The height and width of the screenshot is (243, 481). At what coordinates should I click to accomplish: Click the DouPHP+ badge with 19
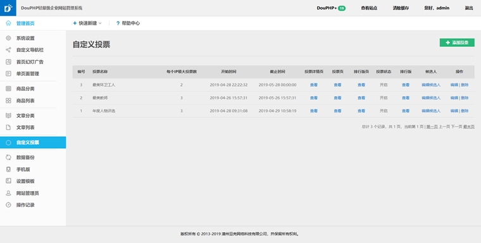point(331,8)
